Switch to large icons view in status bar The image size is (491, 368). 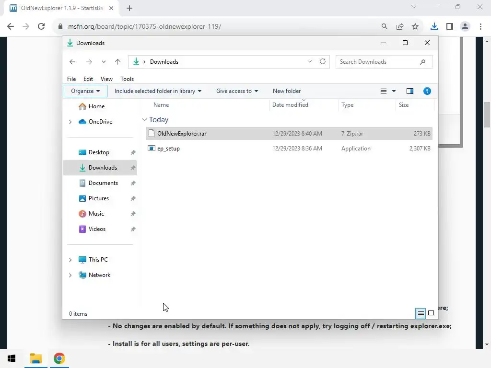(431, 313)
